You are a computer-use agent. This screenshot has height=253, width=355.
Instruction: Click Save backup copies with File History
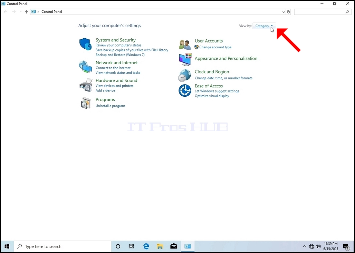tap(132, 50)
